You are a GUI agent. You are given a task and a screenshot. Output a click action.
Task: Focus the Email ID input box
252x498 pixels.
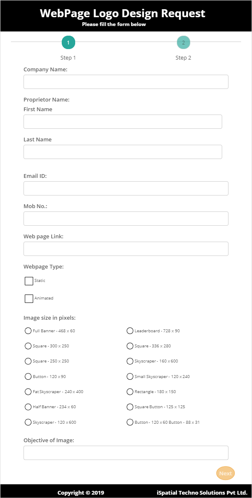click(126, 188)
